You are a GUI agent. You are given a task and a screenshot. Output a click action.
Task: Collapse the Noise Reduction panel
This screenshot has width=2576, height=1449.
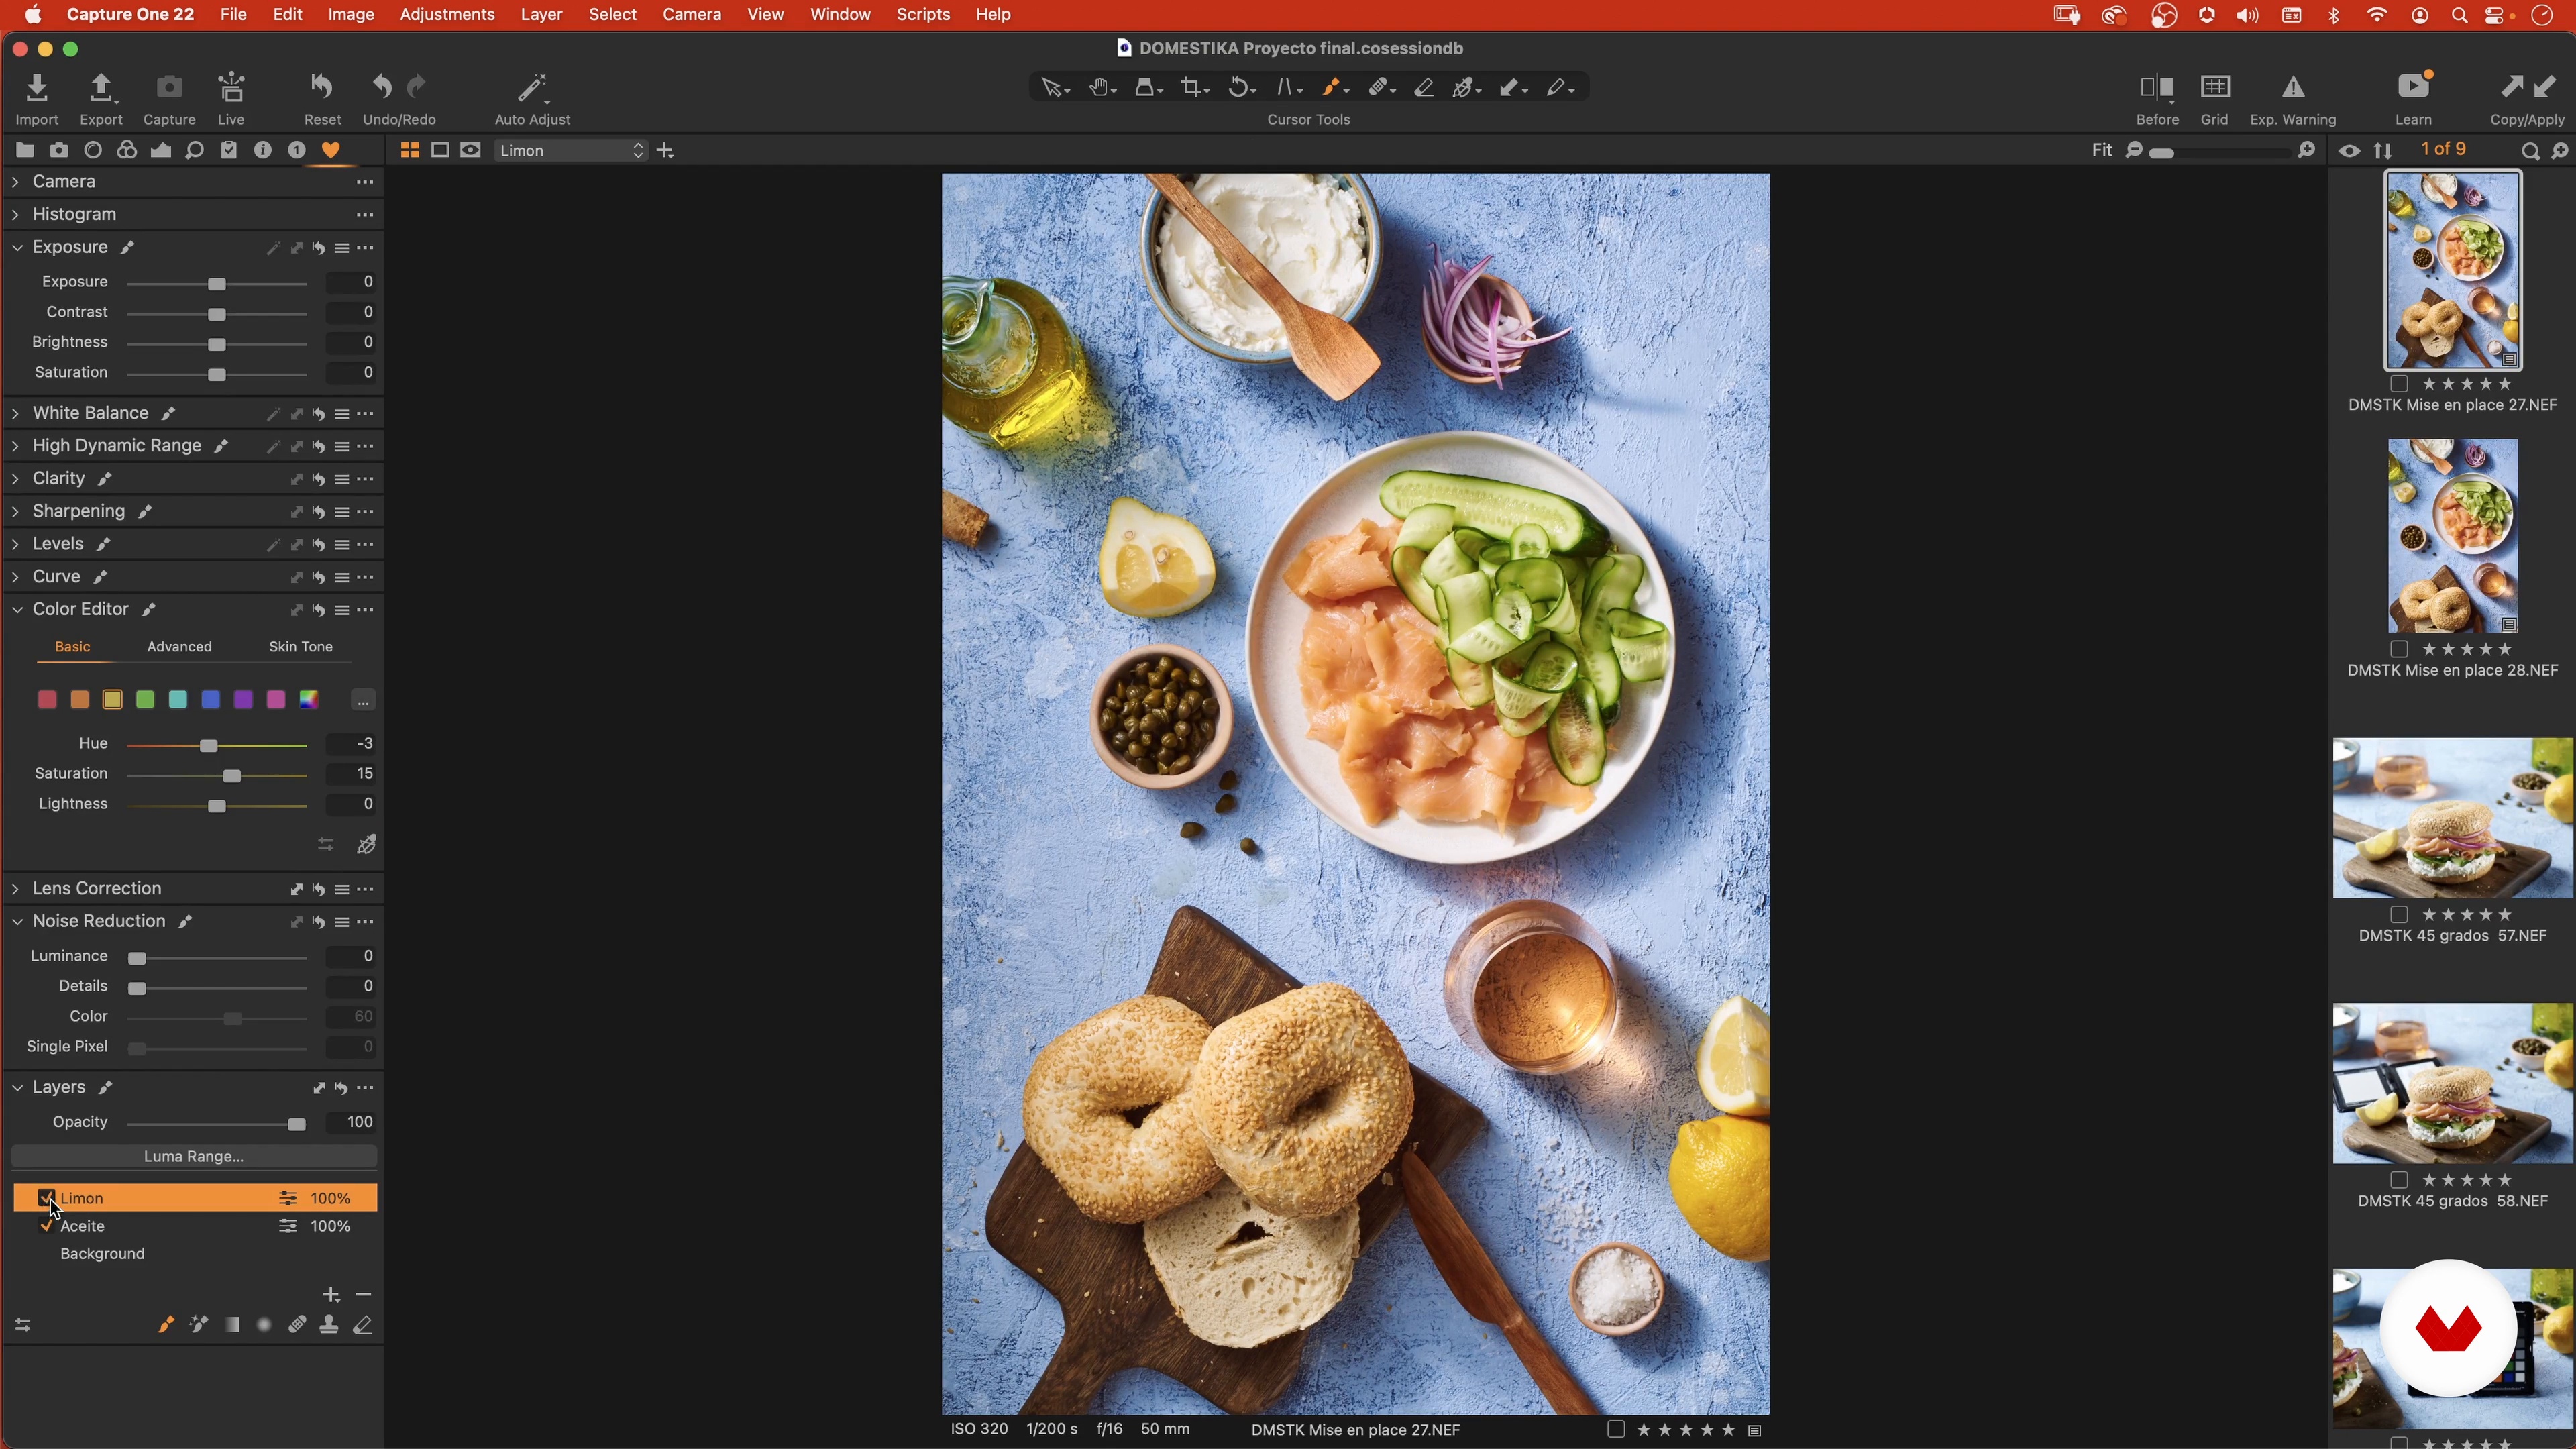[x=17, y=921]
